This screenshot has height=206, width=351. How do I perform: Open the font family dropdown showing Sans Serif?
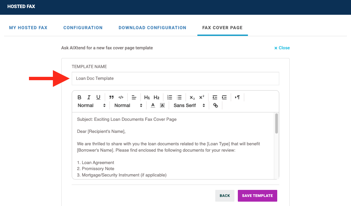(x=188, y=105)
